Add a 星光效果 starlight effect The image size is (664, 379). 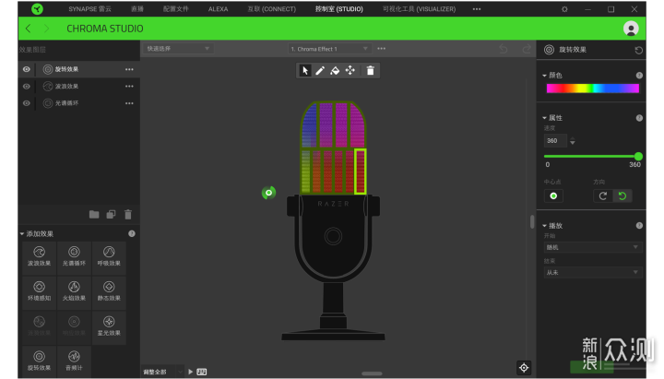coord(109,326)
